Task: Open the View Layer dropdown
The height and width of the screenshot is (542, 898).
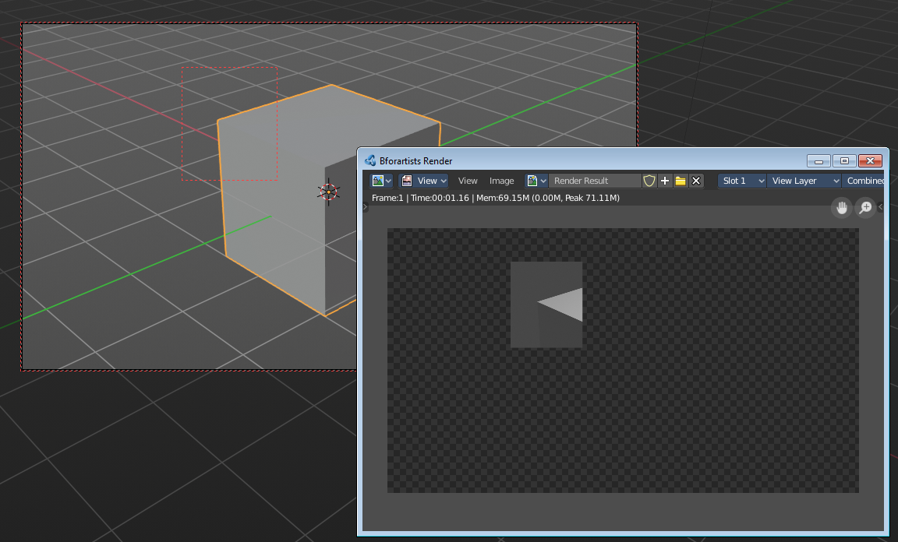Action: [804, 181]
